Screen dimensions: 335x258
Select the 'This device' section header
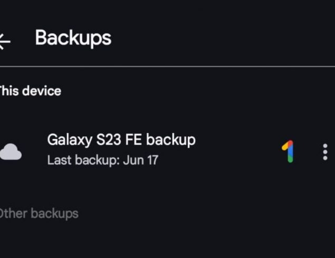[x=30, y=91]
